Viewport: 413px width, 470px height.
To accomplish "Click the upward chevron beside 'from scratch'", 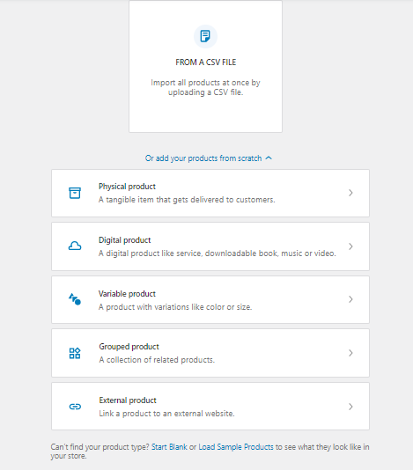I will tap(269, 158).
